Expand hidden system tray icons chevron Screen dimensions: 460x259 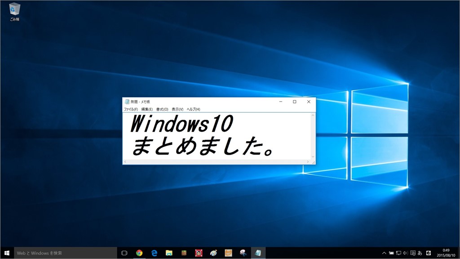pos(385,253)
